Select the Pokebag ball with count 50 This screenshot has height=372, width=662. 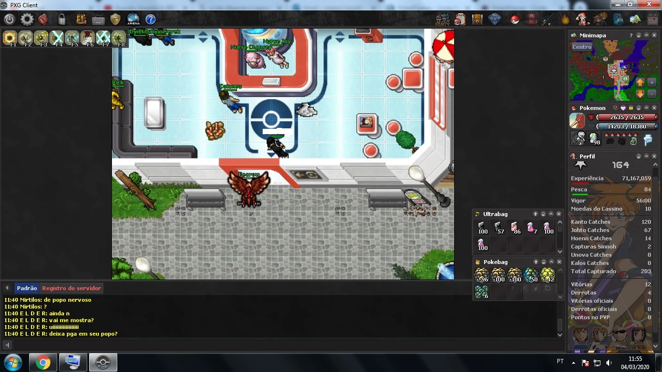pos(531,276)
